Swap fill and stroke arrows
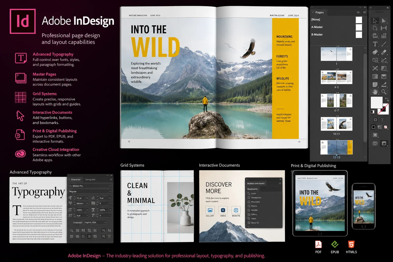Screen dimensions: 393x262 tap(387, 99)
